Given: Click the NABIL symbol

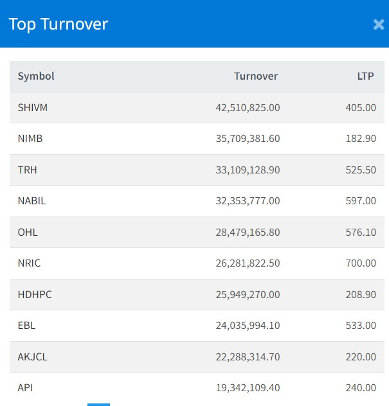Looking at the screenshot, I should coord(32,201).
